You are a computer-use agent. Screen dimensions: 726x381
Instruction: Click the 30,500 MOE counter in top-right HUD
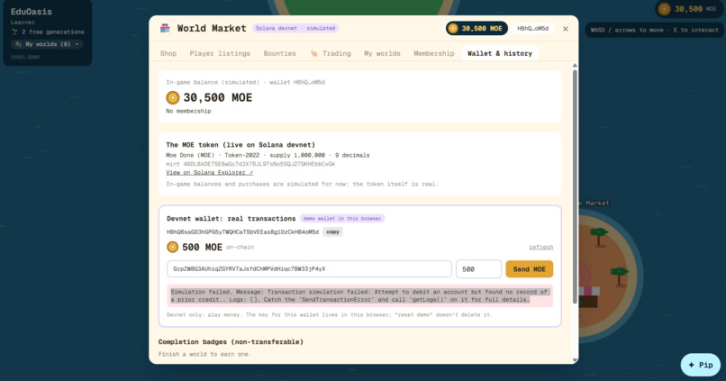688,9
